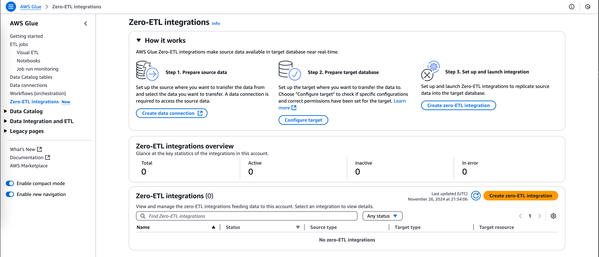Click the Target type column header

408,227
